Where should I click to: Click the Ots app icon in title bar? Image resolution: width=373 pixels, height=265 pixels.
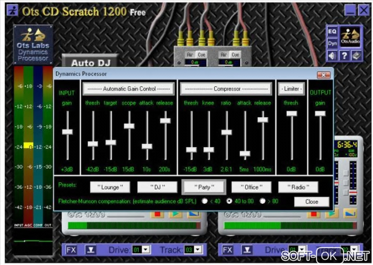click(12, 11)
